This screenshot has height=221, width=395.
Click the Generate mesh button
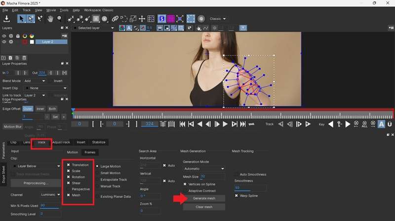coord(204,198)
